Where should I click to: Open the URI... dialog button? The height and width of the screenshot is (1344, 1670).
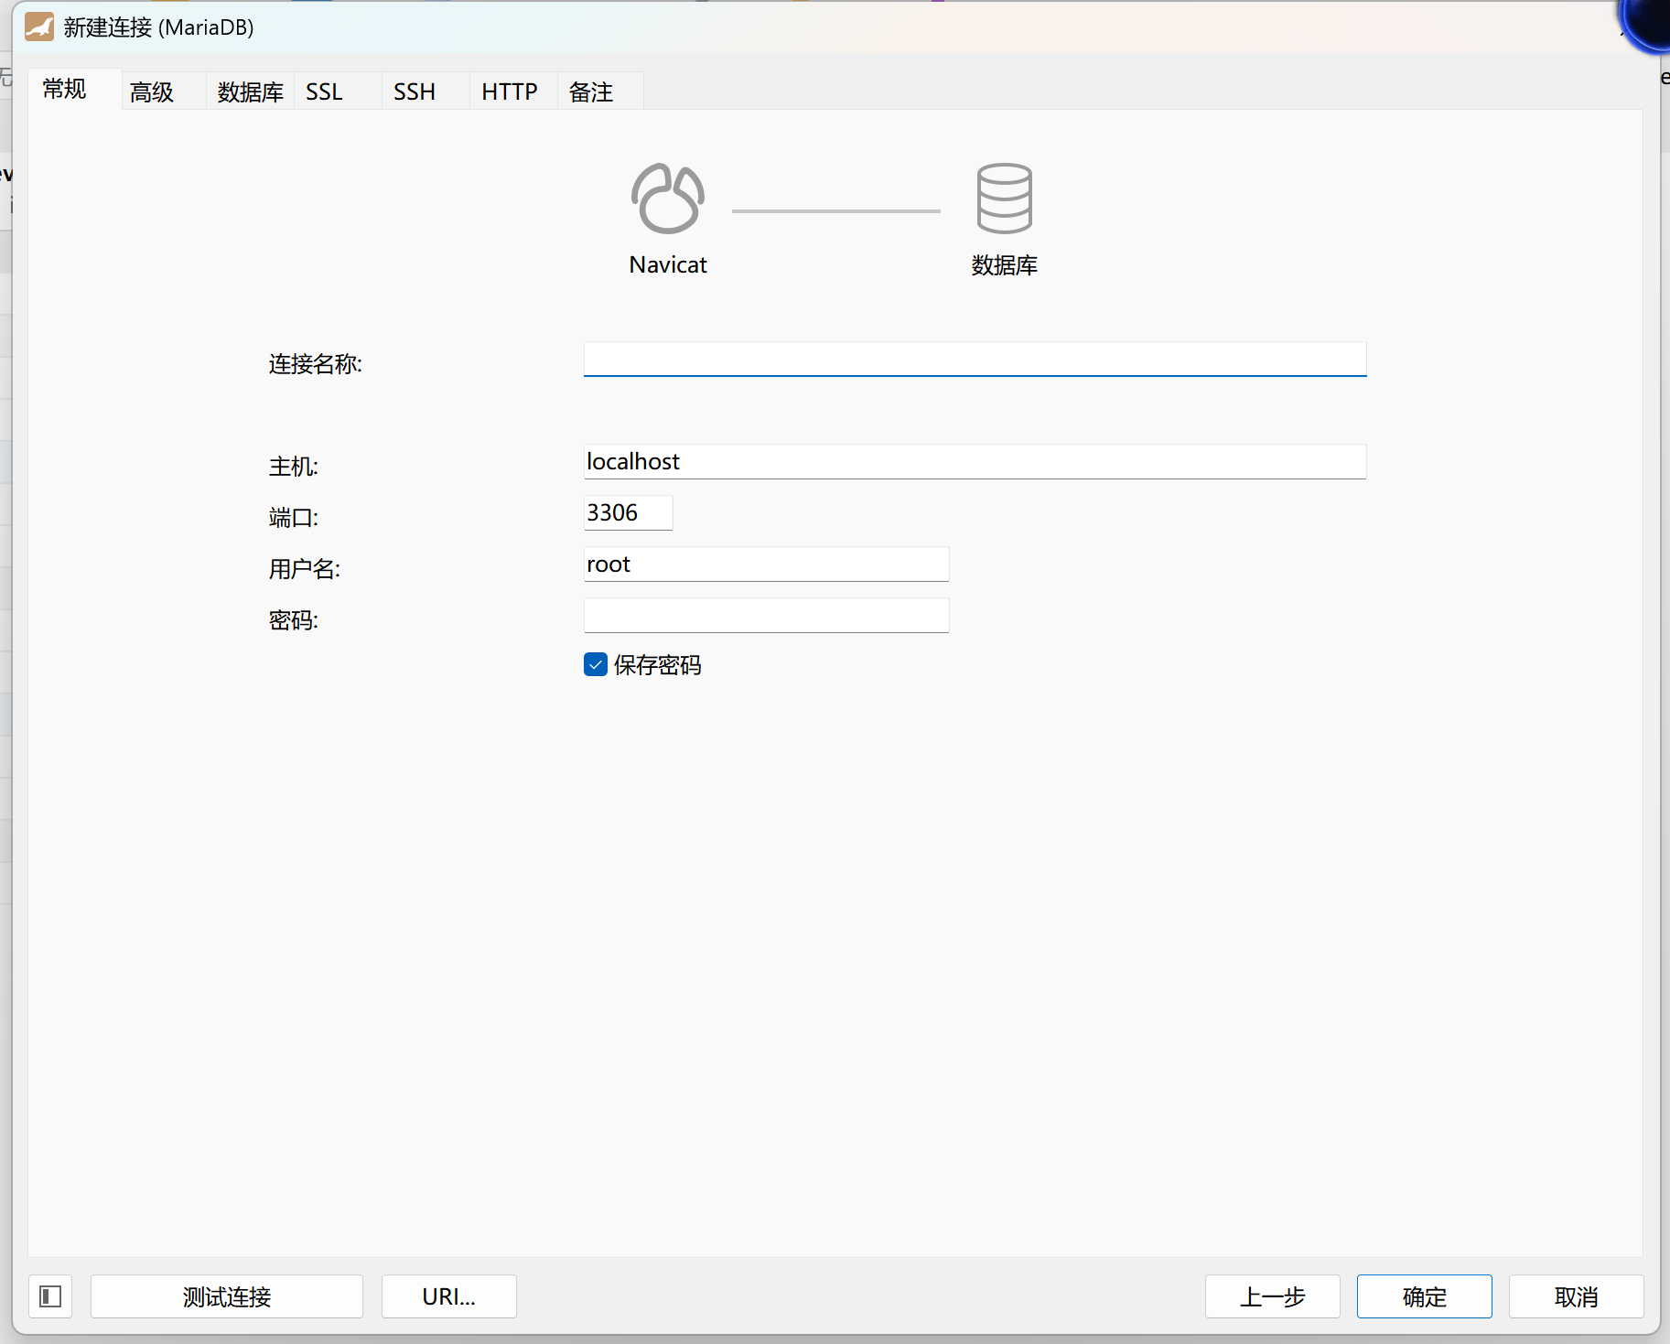click(447, 1296)
